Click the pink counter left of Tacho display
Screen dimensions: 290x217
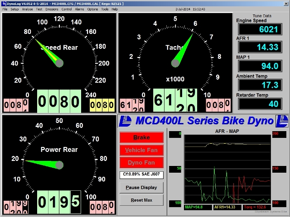click(x=132, y=105)
